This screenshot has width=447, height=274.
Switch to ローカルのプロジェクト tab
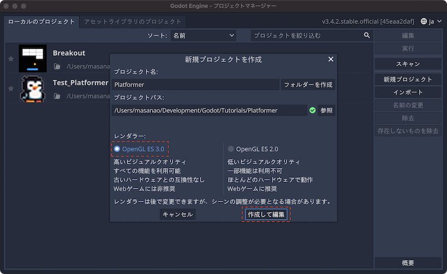click(41, 22)
